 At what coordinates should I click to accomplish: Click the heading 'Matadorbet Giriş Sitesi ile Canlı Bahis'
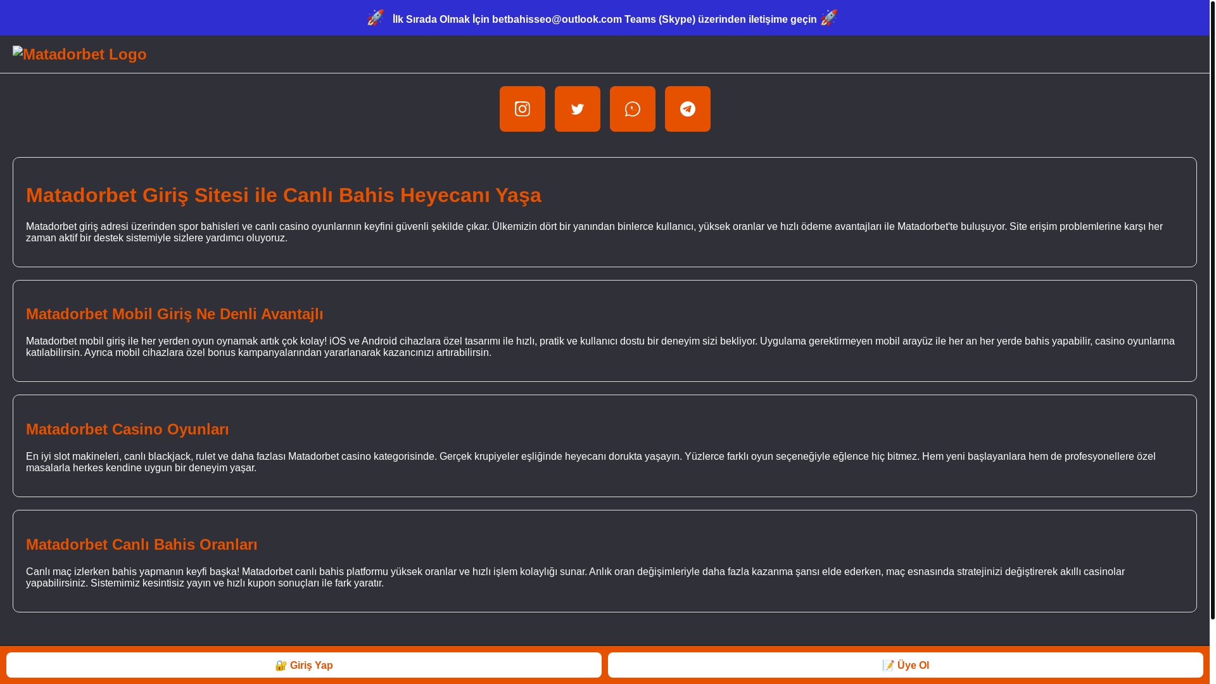coord(284,195)
